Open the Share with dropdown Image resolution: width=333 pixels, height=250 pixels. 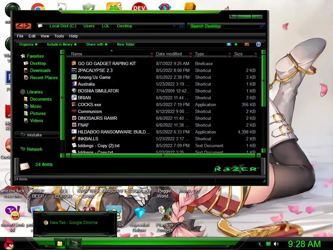click(96, 44)
